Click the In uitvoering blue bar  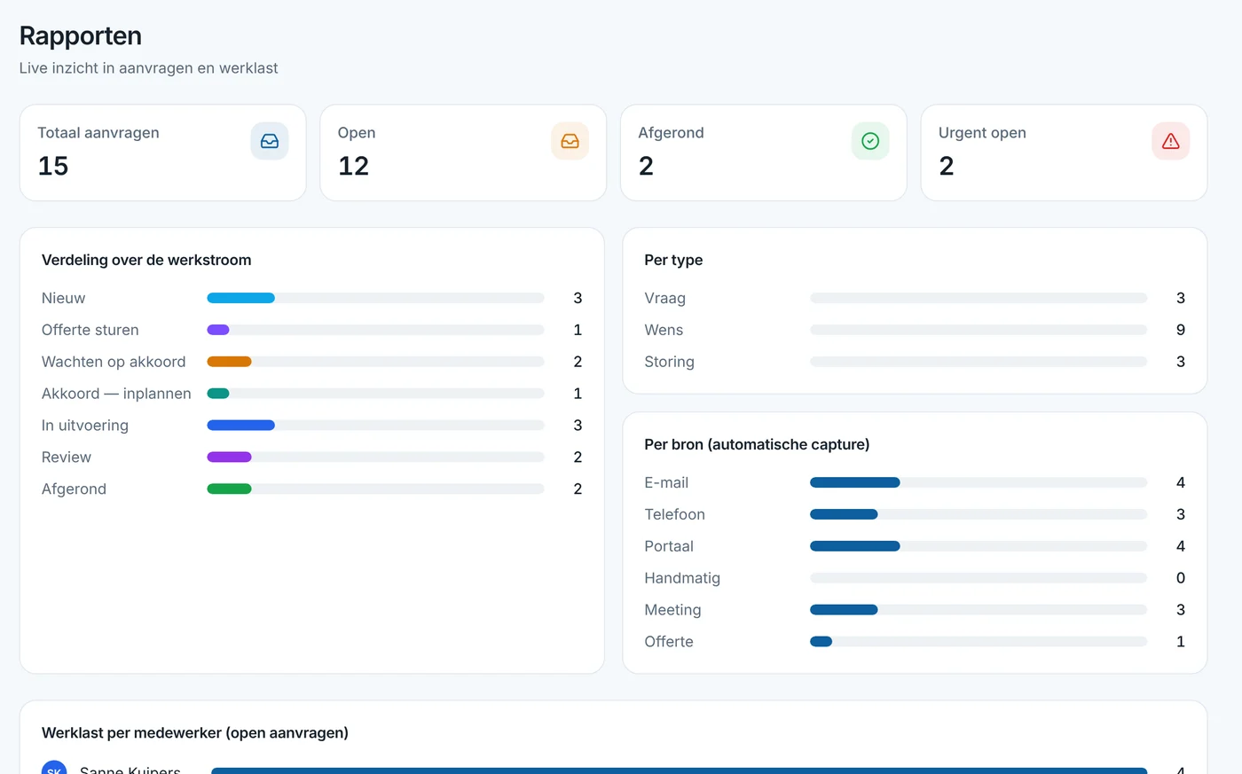pos(240,426)
